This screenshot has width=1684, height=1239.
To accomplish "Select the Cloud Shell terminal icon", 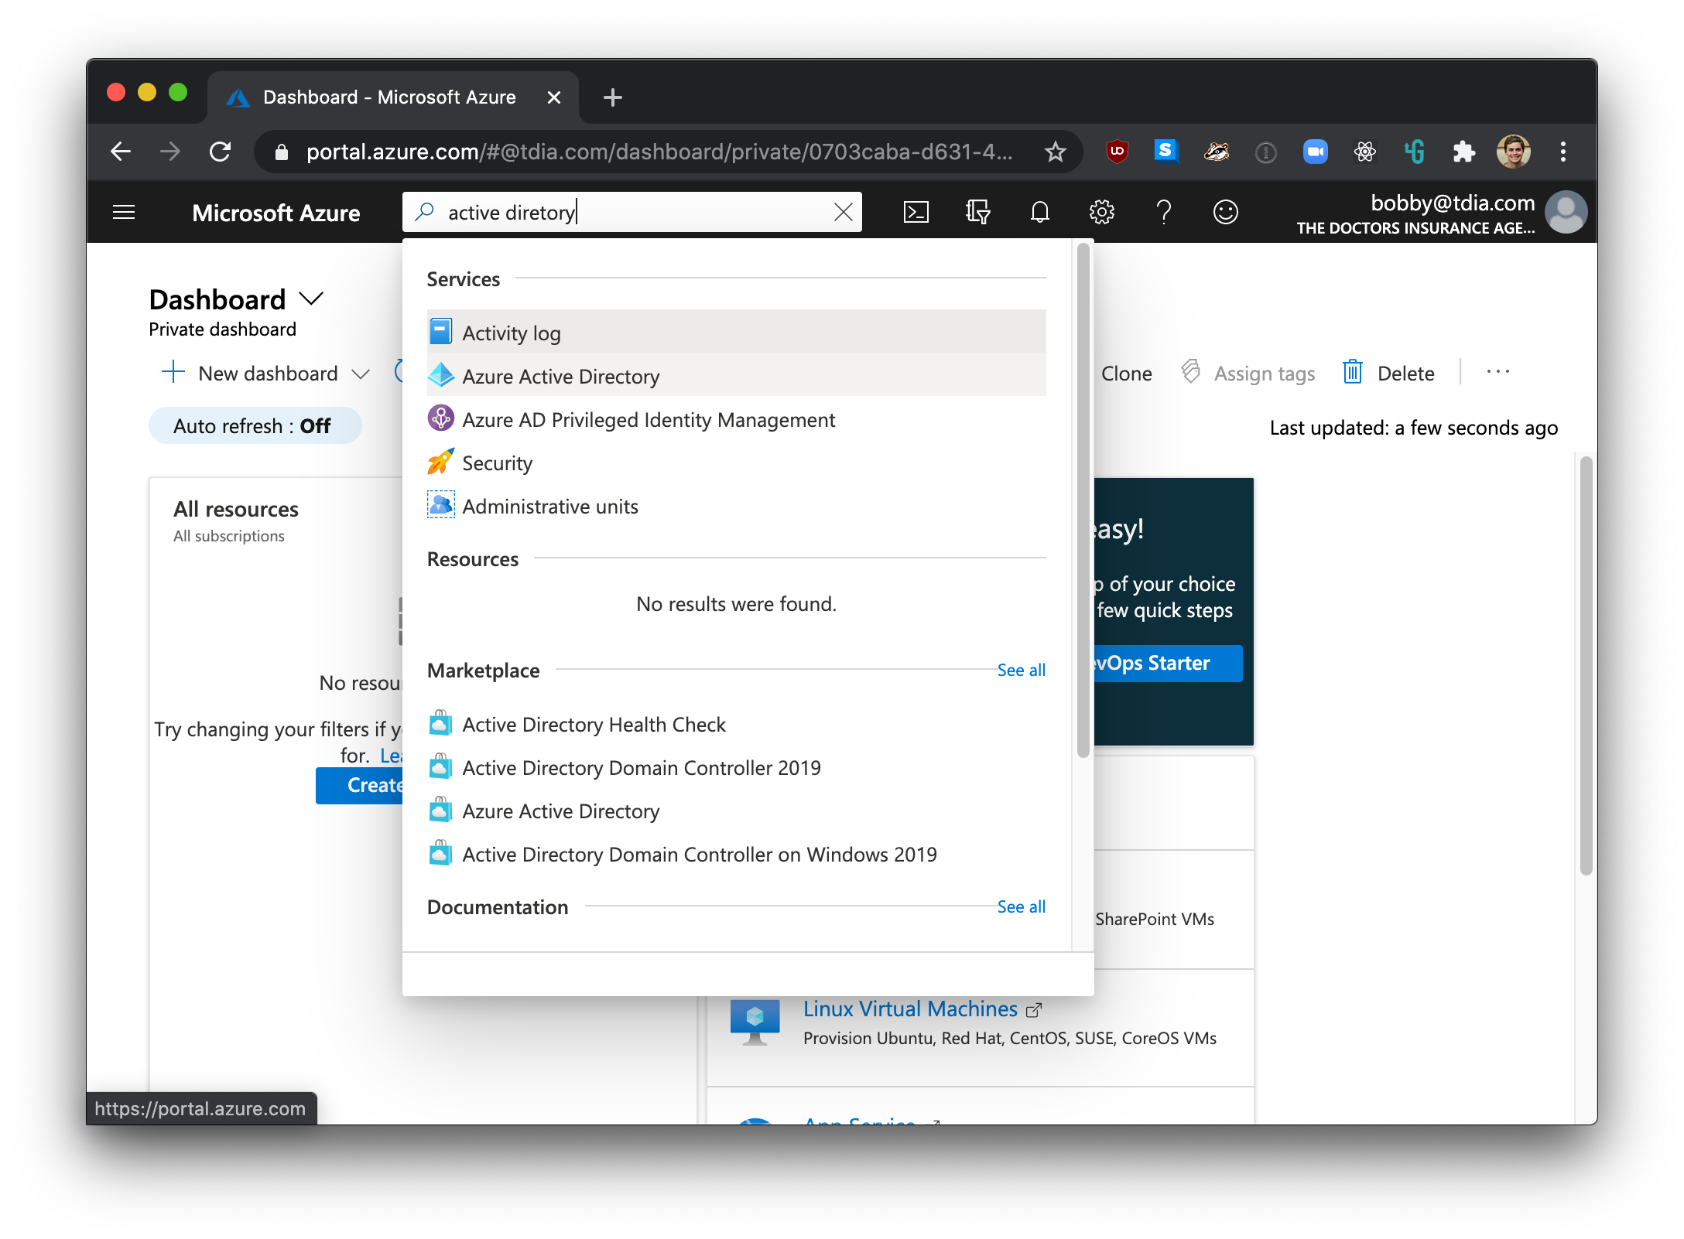I will point(916,212).
